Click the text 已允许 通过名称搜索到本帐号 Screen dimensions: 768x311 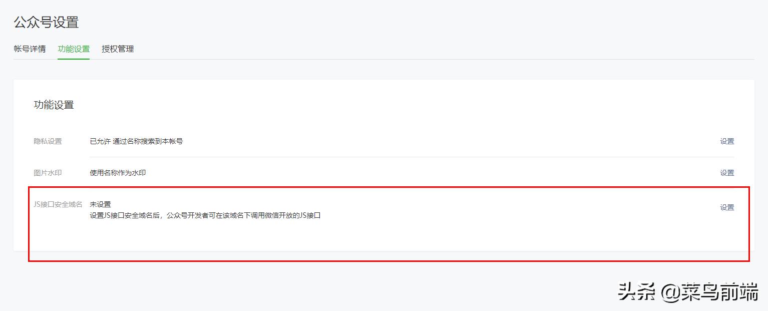click(137, 141)
